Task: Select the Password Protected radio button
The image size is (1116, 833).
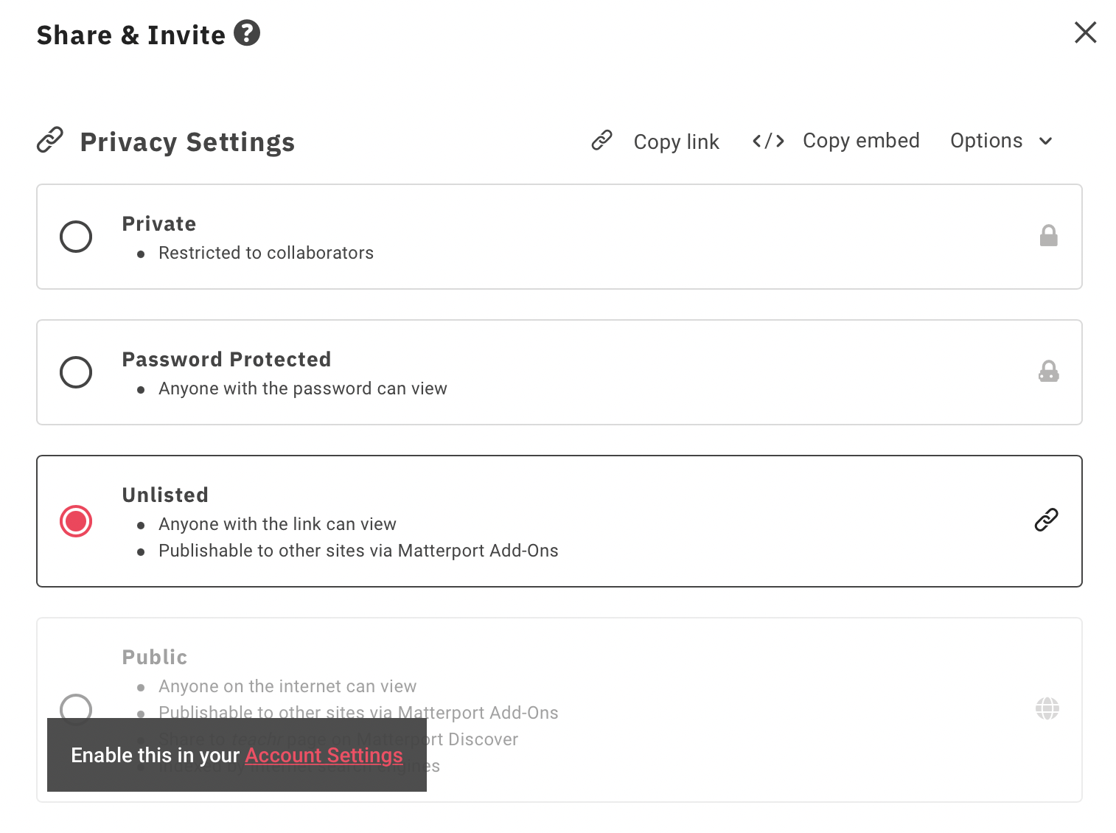Action: (x=76, y=372)
